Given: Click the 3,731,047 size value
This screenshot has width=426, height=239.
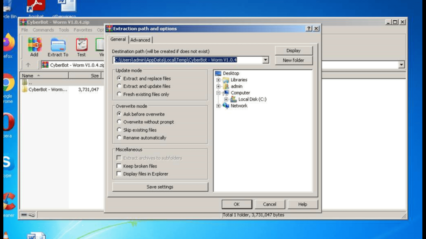Looking at the screenshot, I should [88, 90].
